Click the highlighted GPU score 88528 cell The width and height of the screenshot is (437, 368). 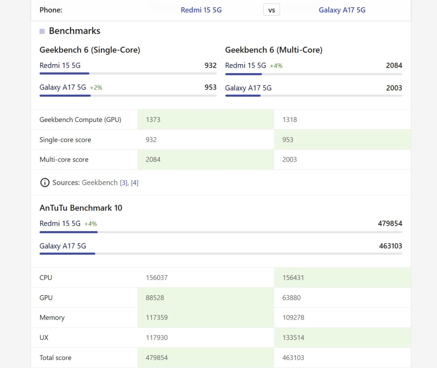[205, 298]
